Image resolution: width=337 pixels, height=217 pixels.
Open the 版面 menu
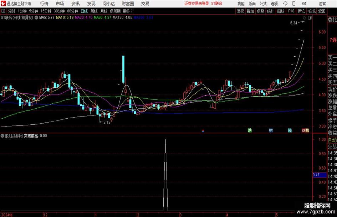252,4
